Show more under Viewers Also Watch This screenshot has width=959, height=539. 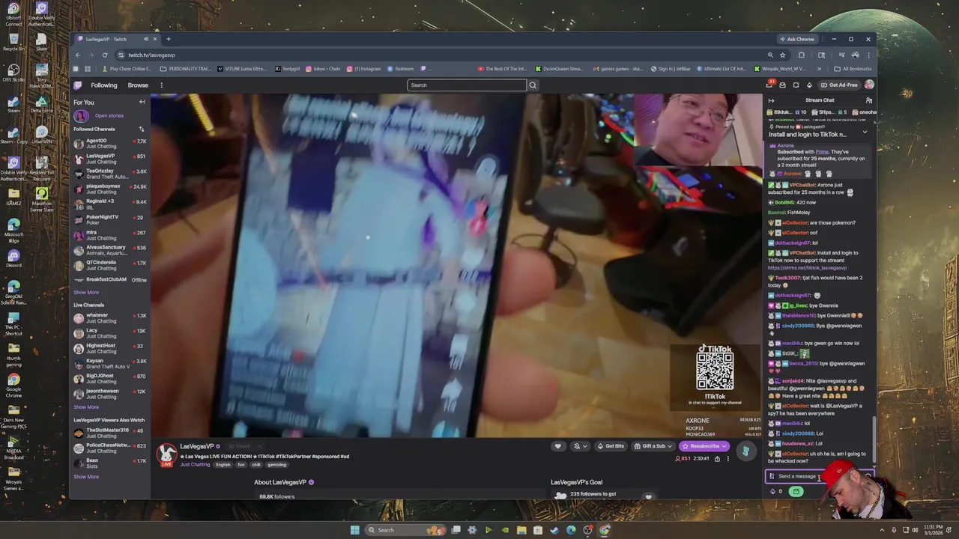(x=86, y=477)
